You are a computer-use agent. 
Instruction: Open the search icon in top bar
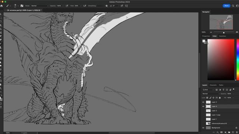pyautogui.click(x=233, y=6)
